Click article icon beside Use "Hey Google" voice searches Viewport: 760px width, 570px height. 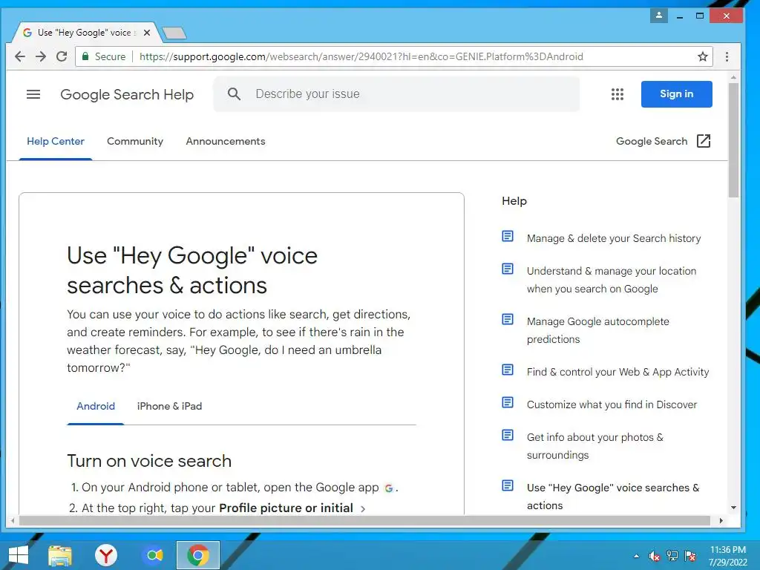(x=508, y=485)
